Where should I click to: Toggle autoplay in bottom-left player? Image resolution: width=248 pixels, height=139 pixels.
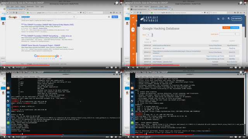[x=107, y=137]
